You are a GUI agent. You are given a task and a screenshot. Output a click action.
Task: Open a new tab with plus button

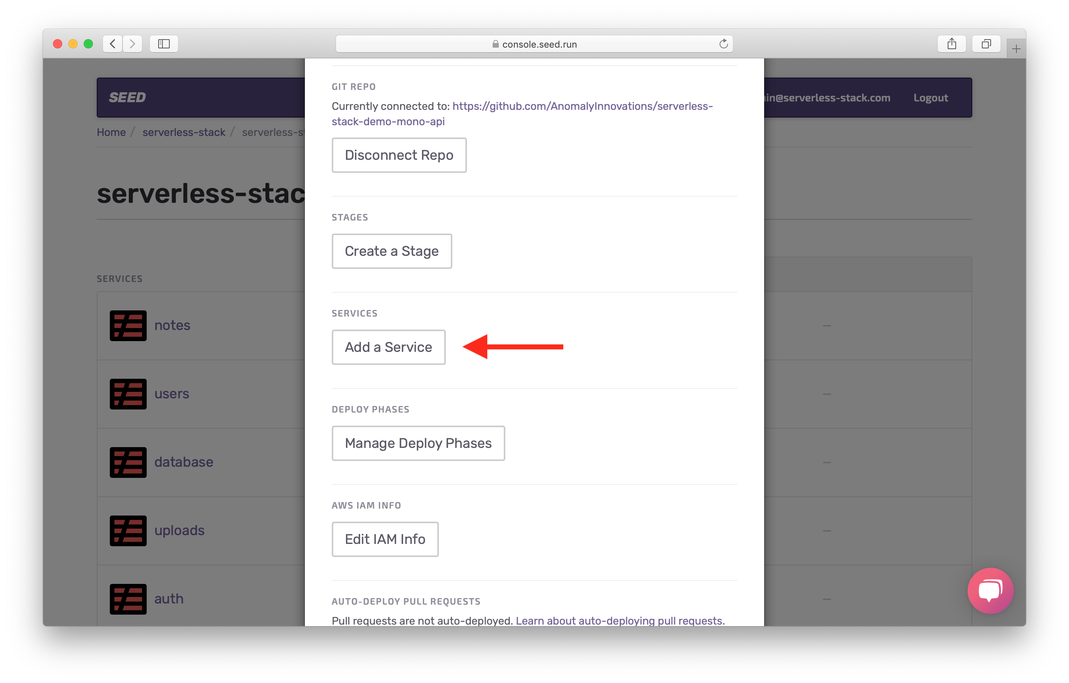pos(1016,49)
